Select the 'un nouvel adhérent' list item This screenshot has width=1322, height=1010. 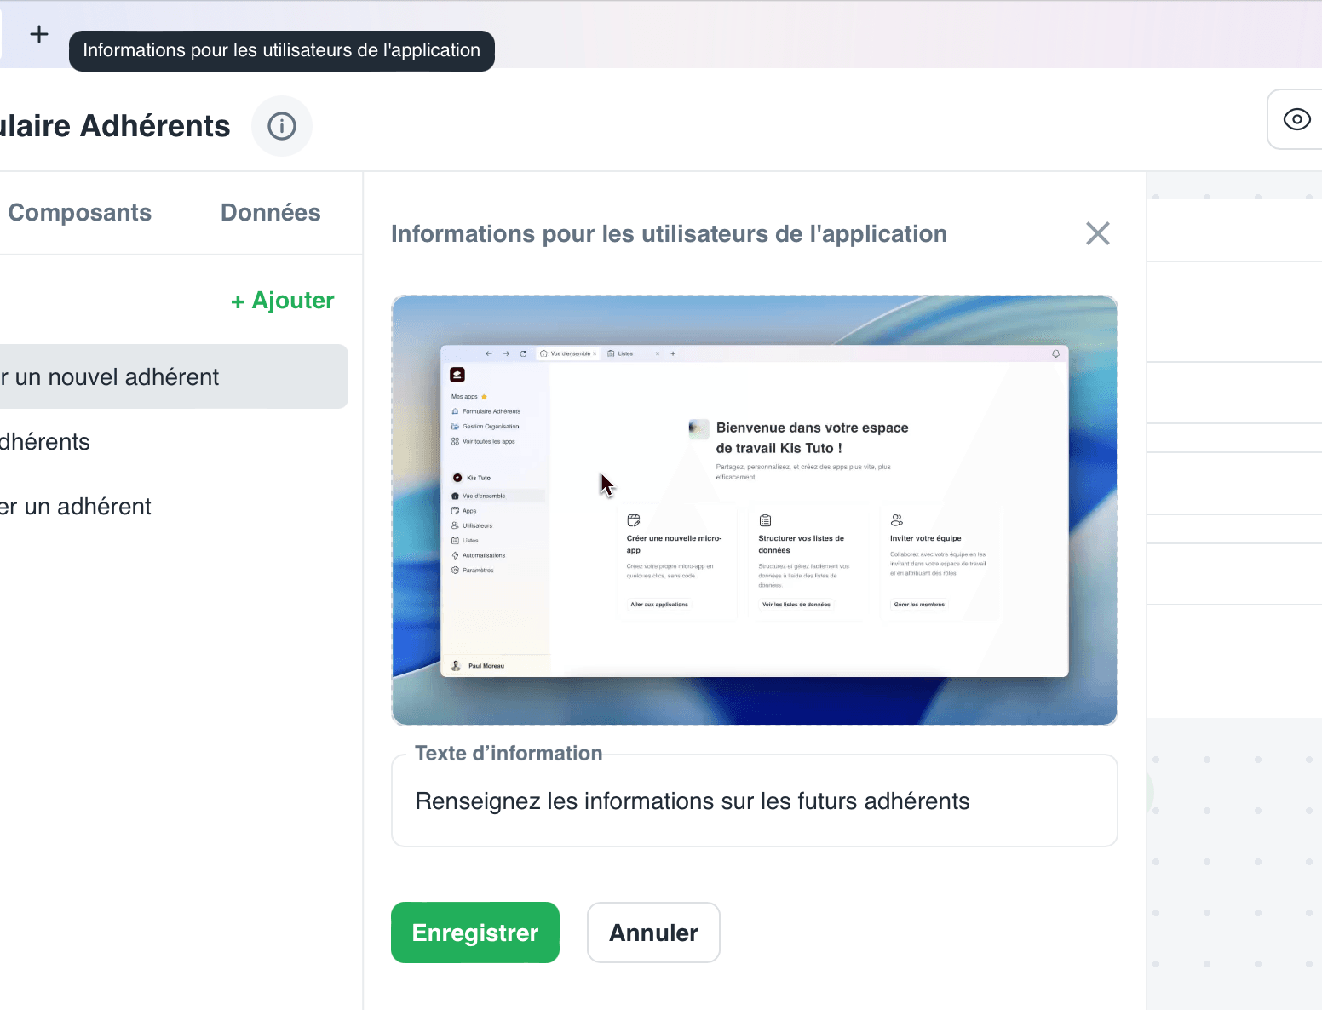pyautogui.click(x=173, y=376)
